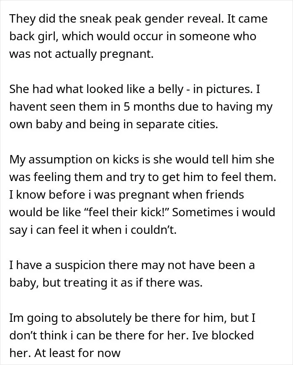The image size is (293, 365).
Task: Click the line "was not actually pregnant."
Action: click(x=81, y=54)
